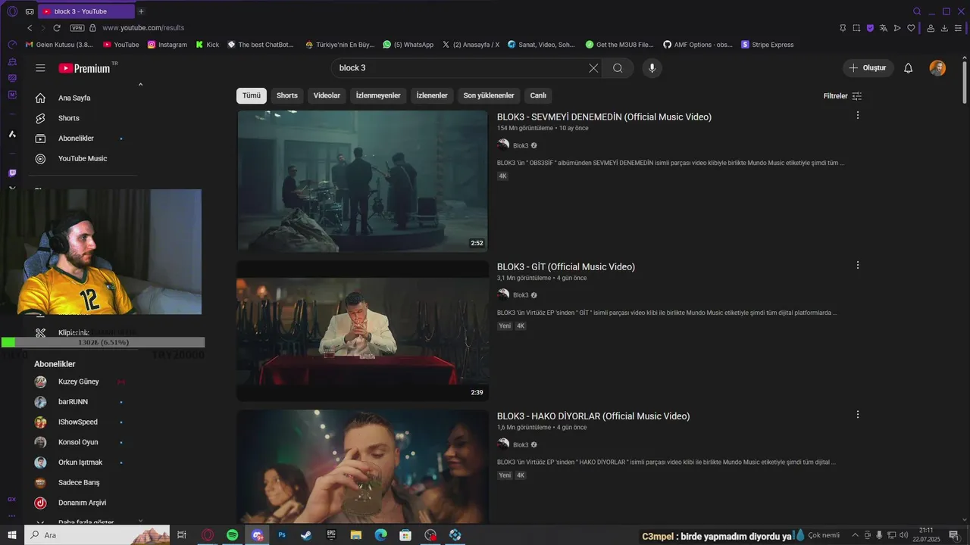Open the AMF Options GitHub bookmark
This screenshot has width=970, height=545.
point(698,45)
